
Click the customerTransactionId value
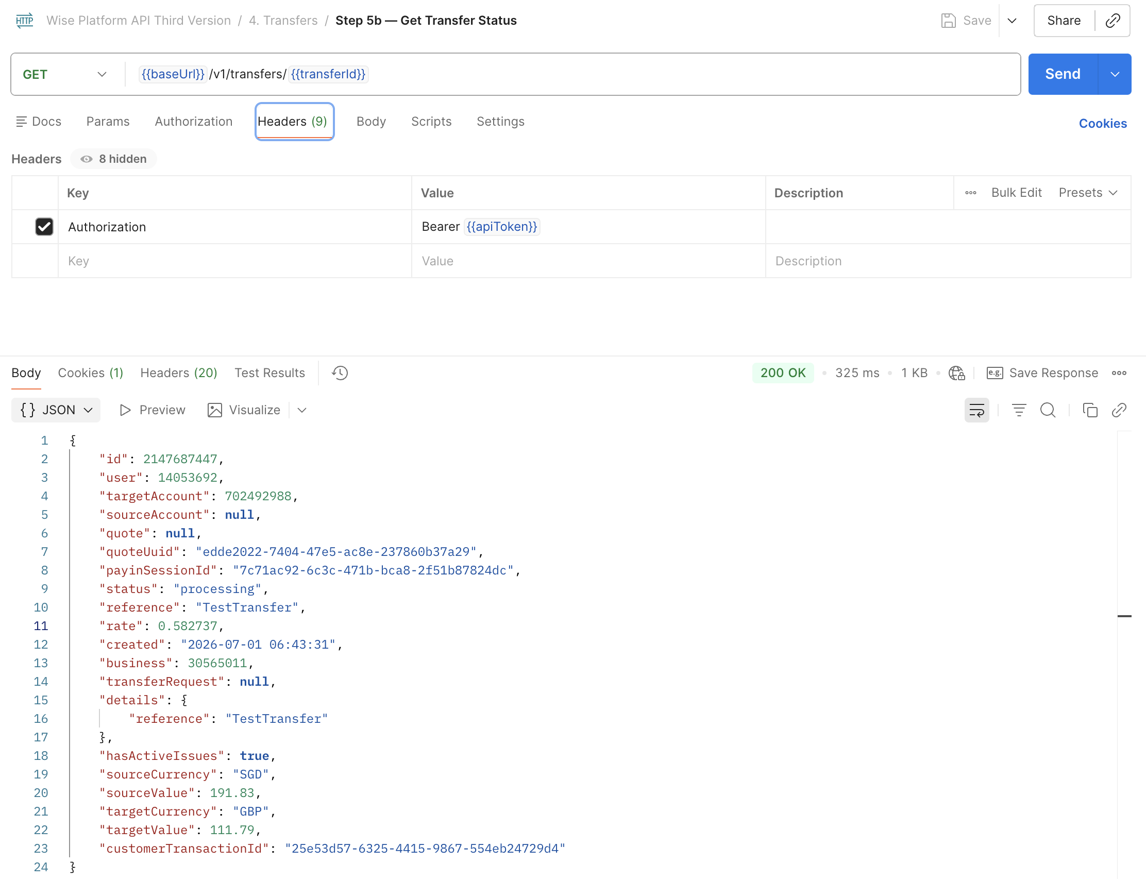coord(425,849)
